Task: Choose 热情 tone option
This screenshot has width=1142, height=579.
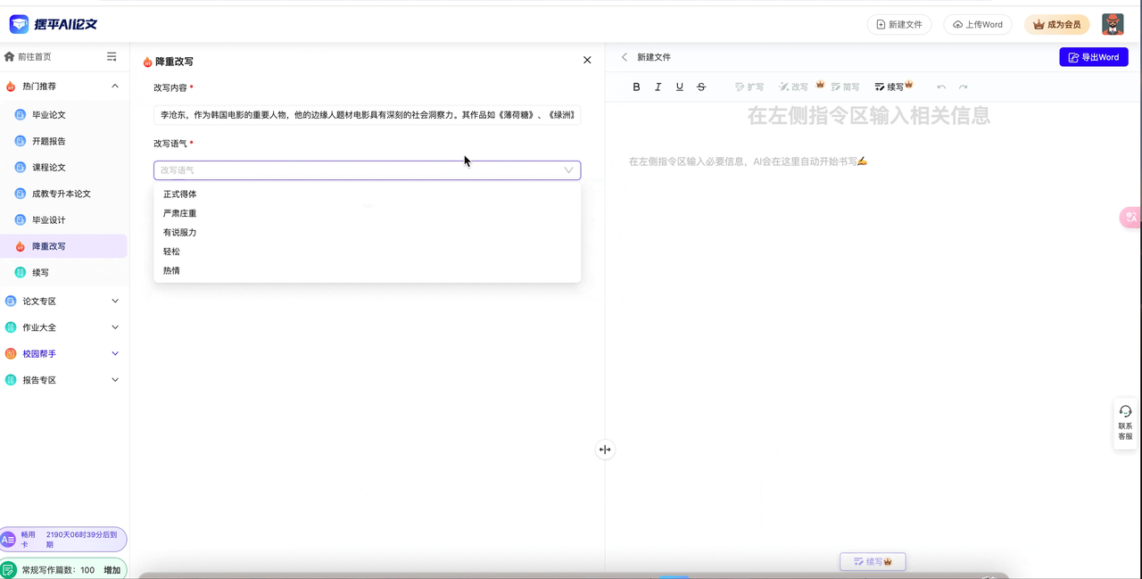Action: [x=367, y=270]
